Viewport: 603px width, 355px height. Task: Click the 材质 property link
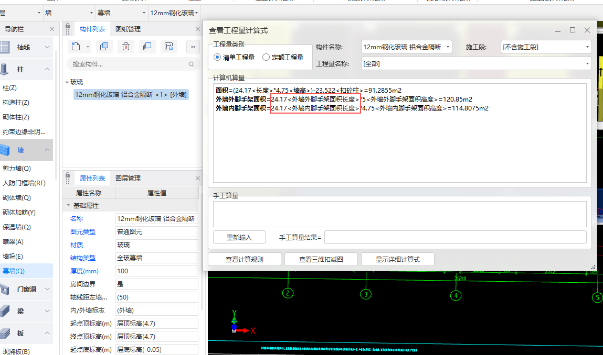77,245
